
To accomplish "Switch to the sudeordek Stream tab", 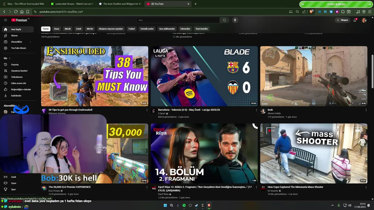I will [x=72, y=4].
